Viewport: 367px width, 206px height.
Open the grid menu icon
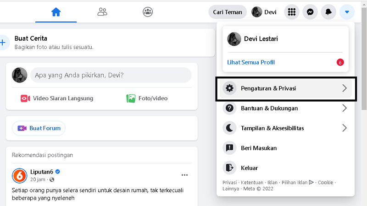tap(291, 12)
